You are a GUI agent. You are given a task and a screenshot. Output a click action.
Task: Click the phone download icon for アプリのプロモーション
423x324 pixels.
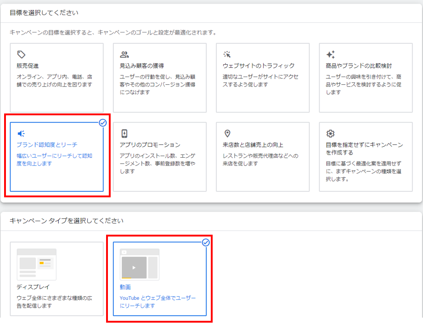click(x=124, y=134)
